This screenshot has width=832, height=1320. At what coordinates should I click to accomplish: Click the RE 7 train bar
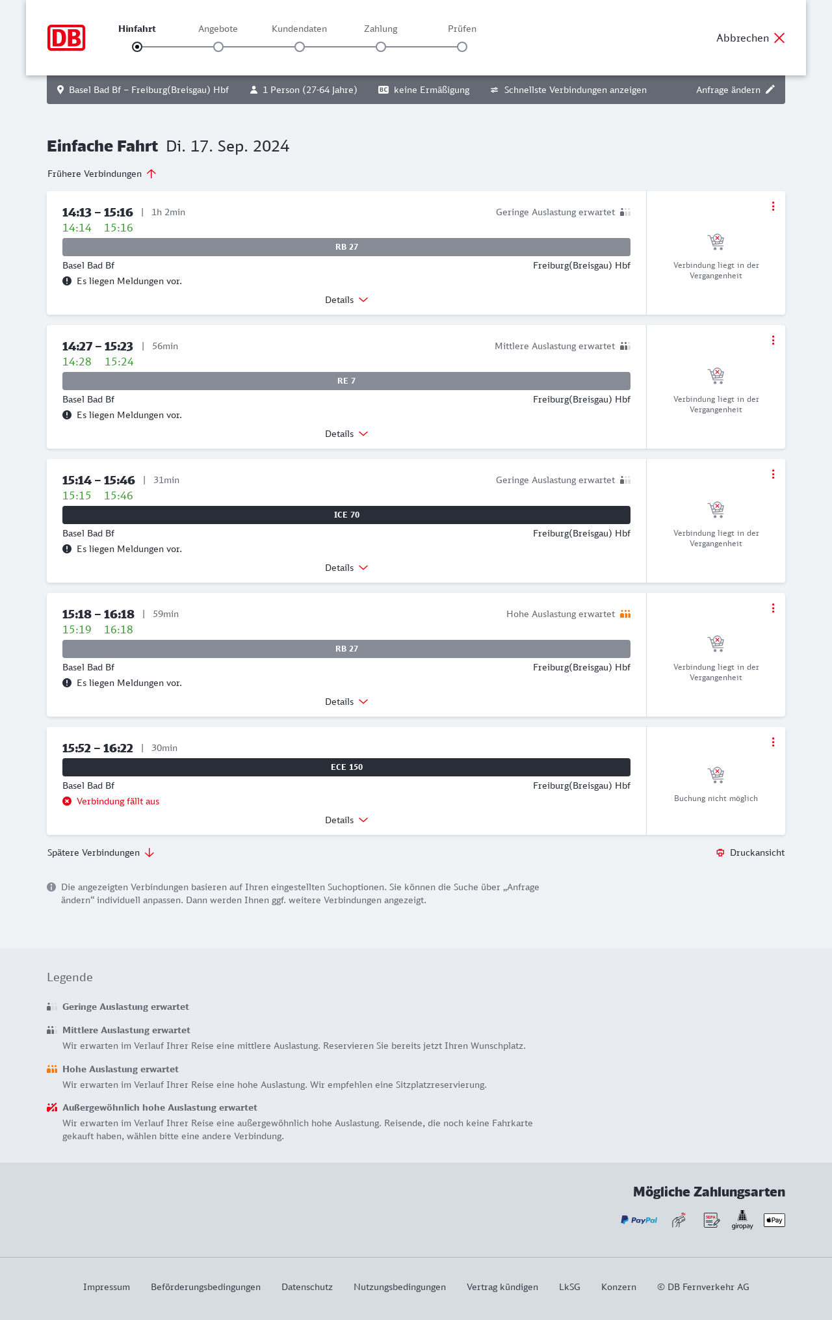pyautogui.click(x=346, y=381)
